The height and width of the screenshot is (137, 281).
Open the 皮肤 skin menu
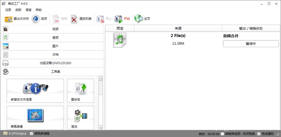pos(18,10)
